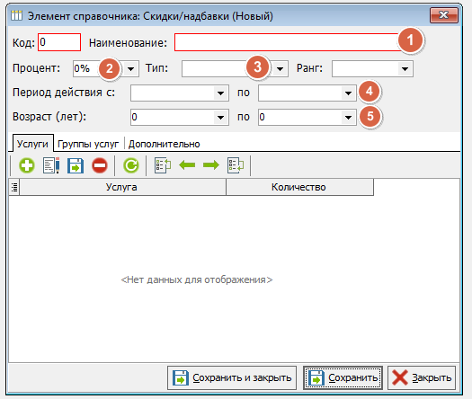The image size is (472, 399).
Task: Click the green plus add service icon
Action: click(x=27, y=165)
